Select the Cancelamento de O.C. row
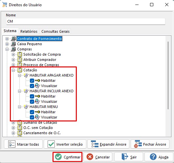The width and height of the screenshot is (174, 163). tap(42, 133)
